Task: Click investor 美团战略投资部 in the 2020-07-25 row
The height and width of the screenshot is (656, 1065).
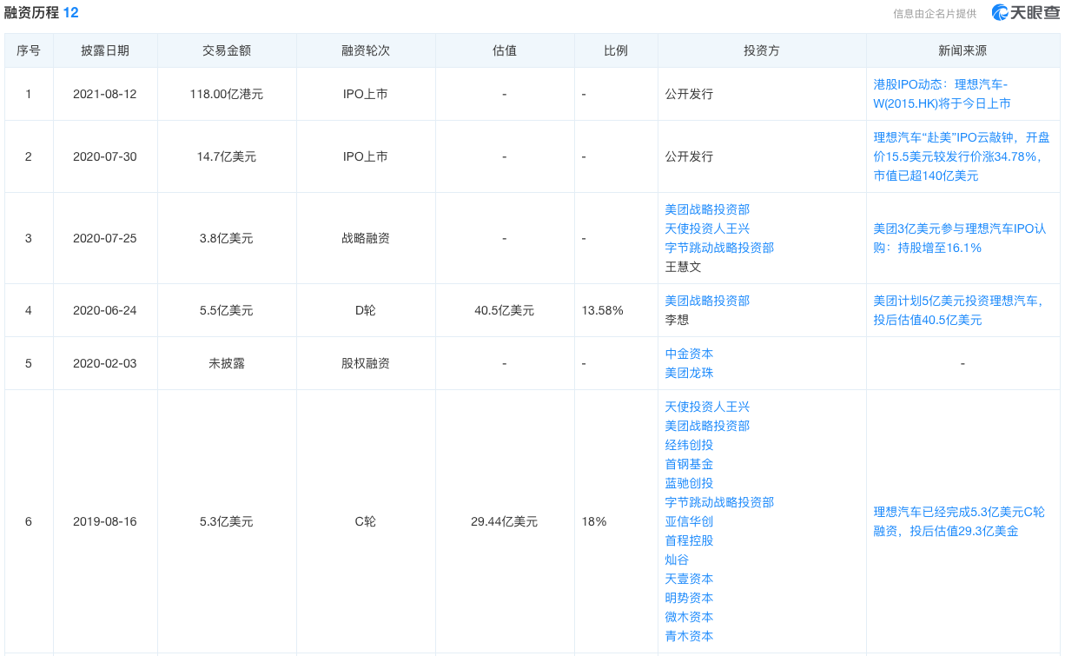Action: [707, 209]
